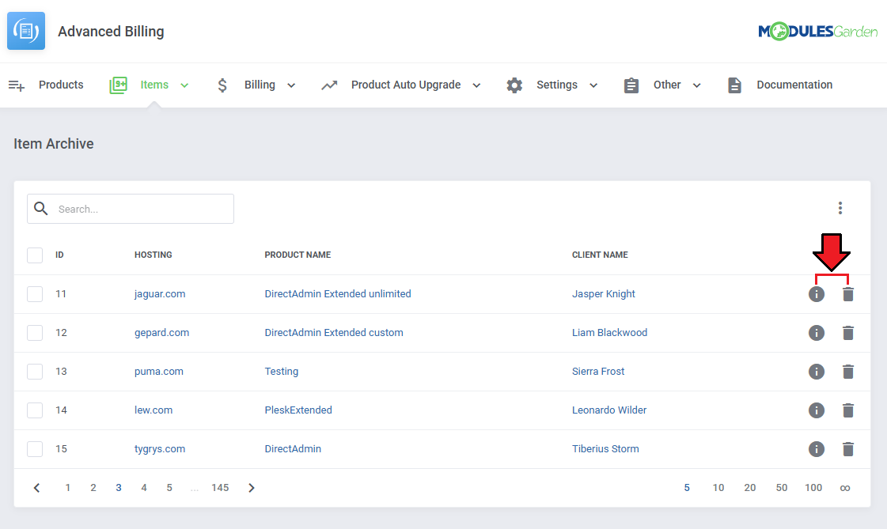
Task: Set 10 rows per page
Action: (718, 488)
